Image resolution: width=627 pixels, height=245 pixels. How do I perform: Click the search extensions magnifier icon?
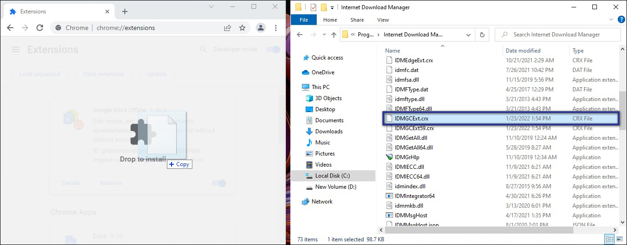click(x=203, y=49)
